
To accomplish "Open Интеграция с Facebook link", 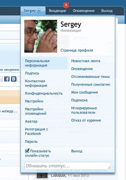I will click(37, 131).
